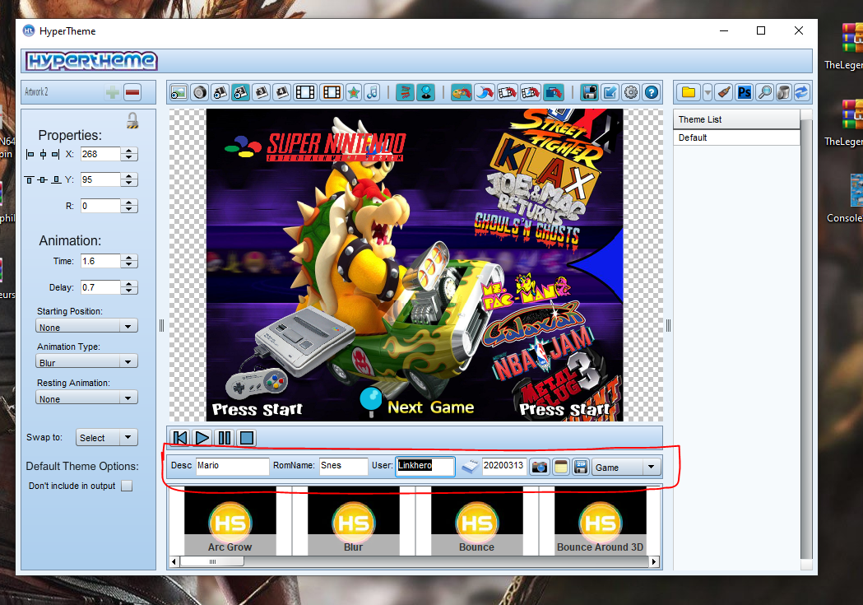Select the Bounce animation thumbnail
This screenshot has height=605, width=863.
[x=476, y=521]
